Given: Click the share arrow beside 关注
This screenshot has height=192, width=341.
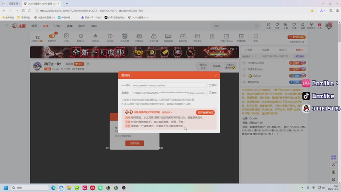Looking at the screenshot, I should [x=88, y=64].
